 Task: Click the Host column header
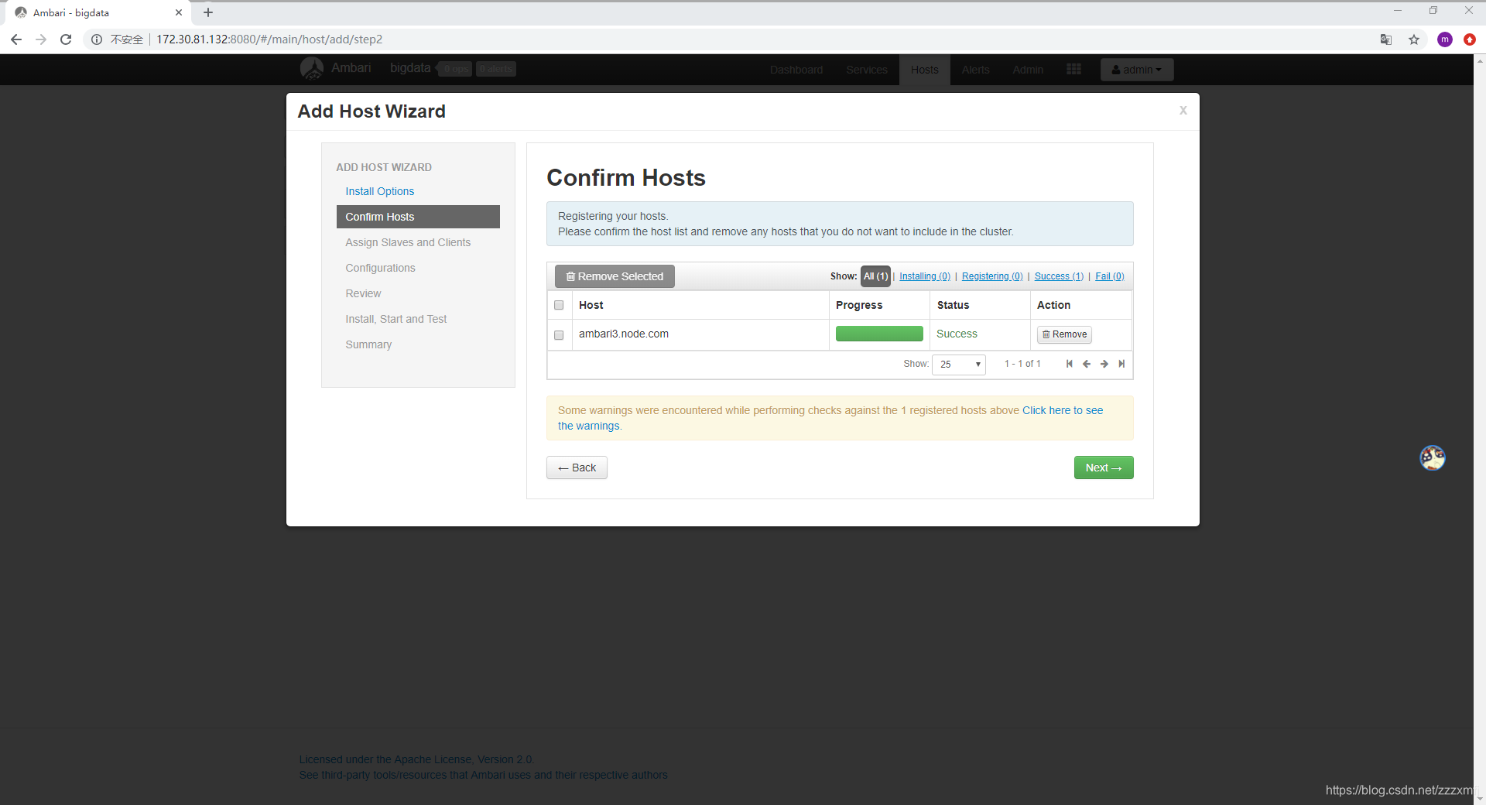591,305
